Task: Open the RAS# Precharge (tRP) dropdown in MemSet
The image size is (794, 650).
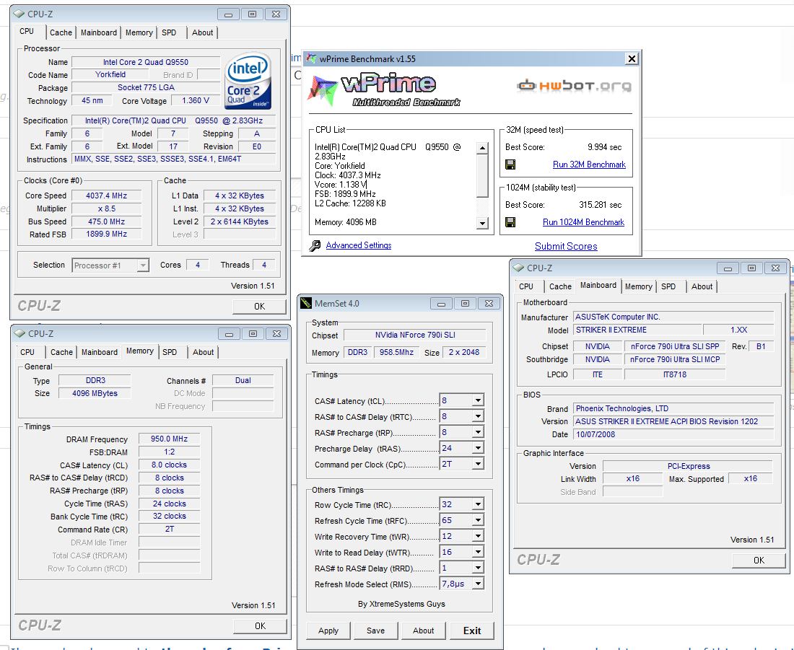Action: pyautogui.click(x=478, y=432)
